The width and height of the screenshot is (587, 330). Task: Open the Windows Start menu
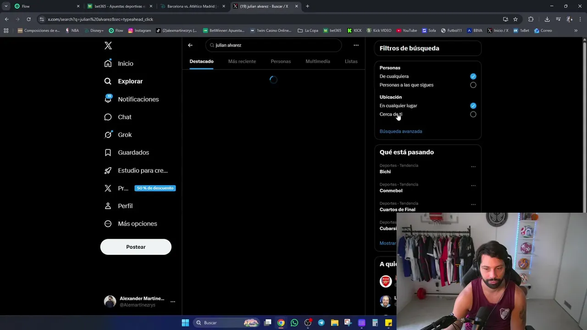(x=185, y=323)
